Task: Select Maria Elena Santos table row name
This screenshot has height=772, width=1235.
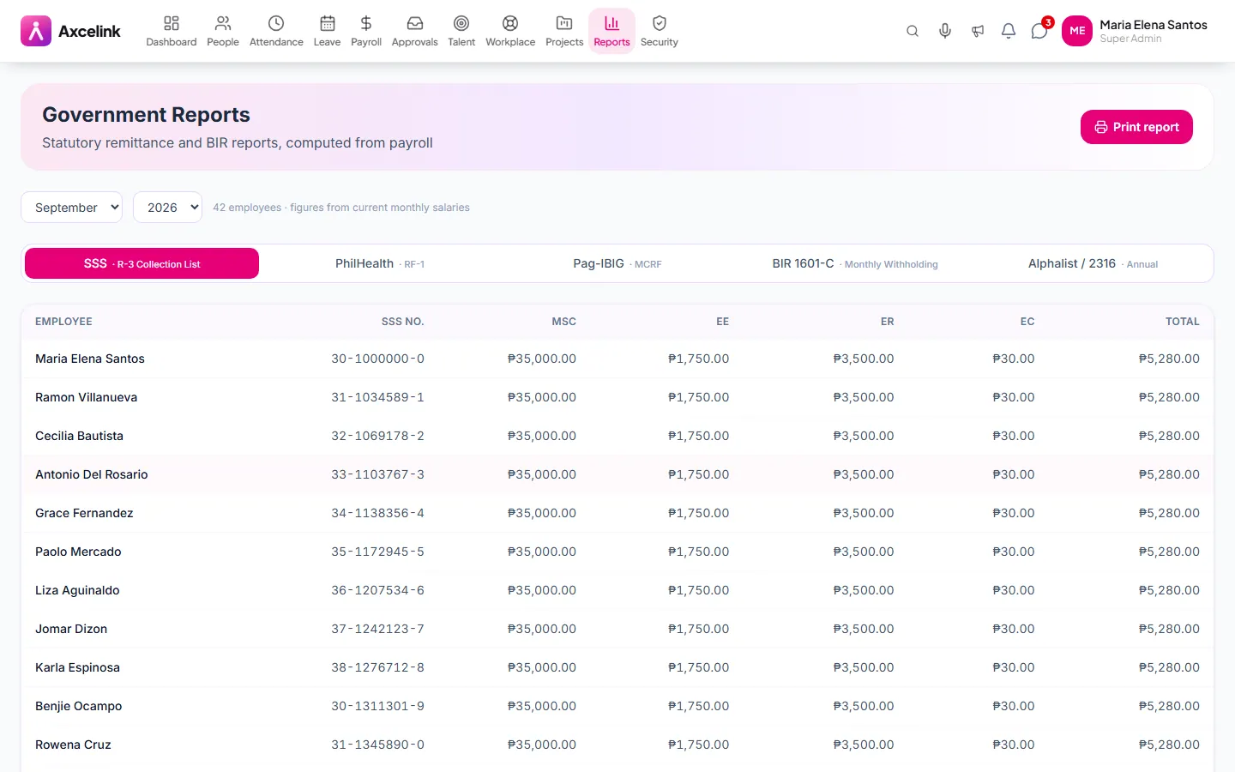Action: tap(90, 359)
